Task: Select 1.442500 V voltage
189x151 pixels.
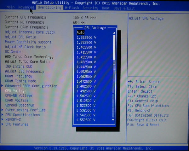Action: coord(86,67)
